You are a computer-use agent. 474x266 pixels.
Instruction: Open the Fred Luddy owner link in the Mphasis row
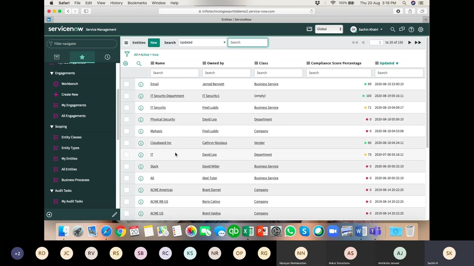pyautogui.click(x=210, y=131)
